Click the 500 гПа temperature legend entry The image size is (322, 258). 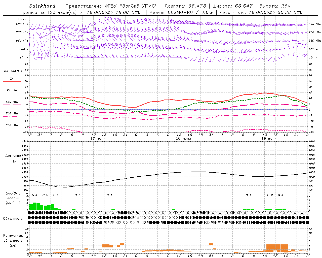click(12, 125)
